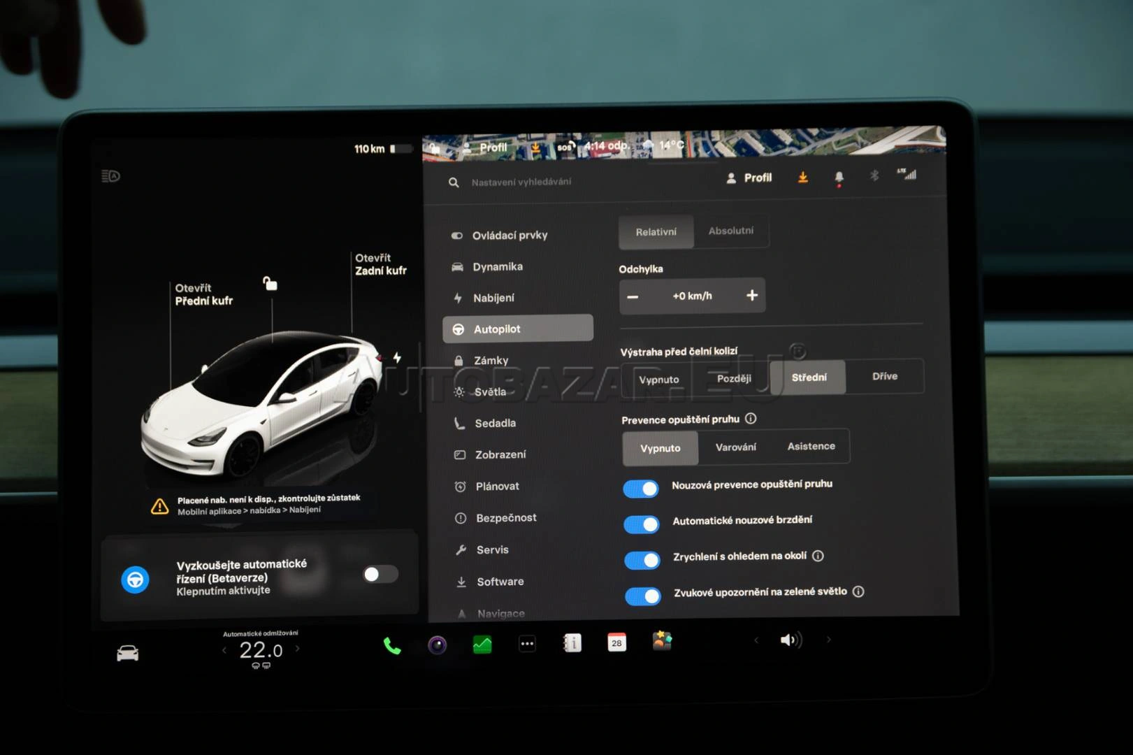Enable the automatické řízení (Betaverze) switch
The height and width of the screenshot is (755, 1133).
[381, 574]
